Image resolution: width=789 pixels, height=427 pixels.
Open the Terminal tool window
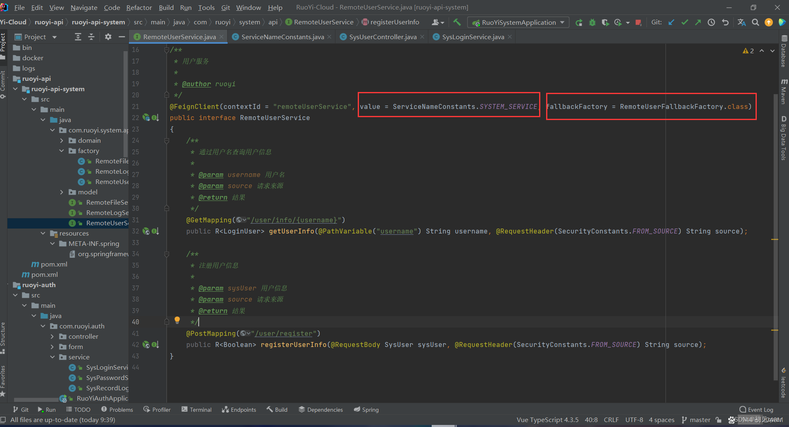[x=196, y=409]
